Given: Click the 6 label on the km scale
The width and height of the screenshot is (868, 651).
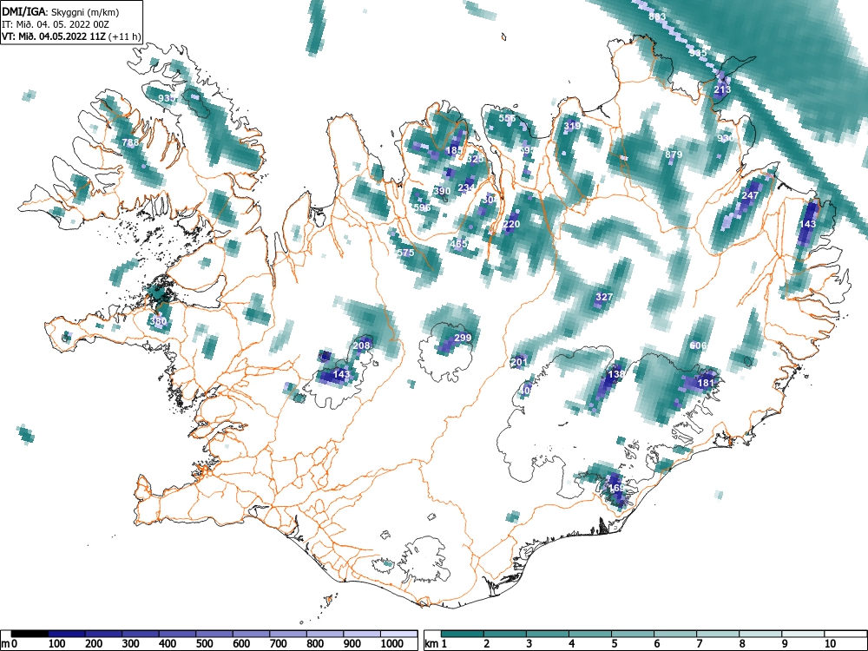Looking at the screenshot, I should [656, 644].
